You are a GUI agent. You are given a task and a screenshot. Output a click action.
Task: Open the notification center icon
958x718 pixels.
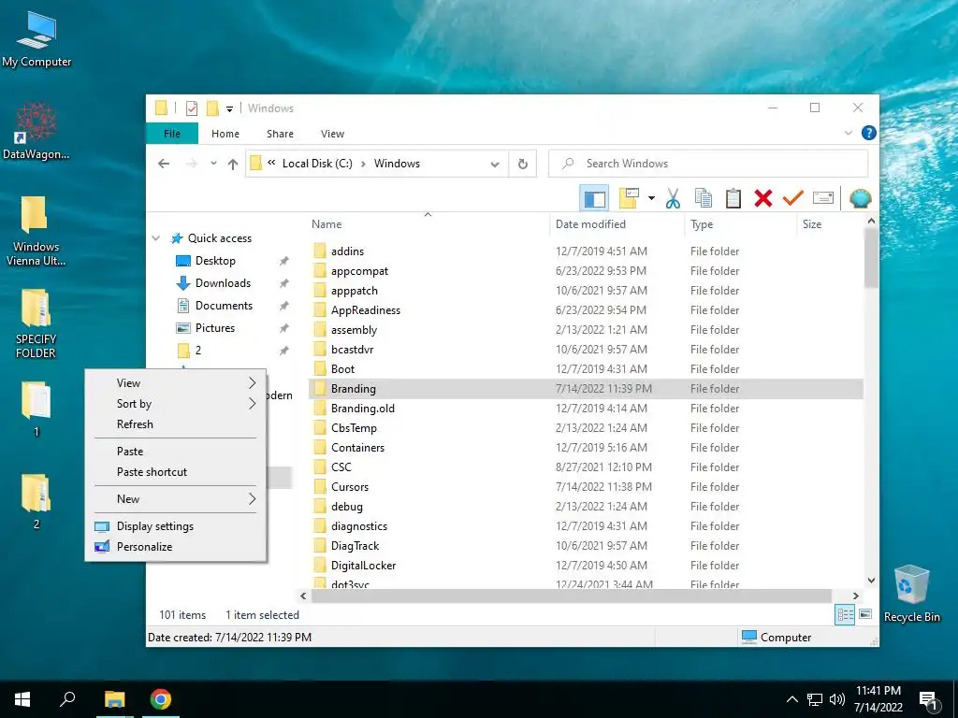tap(929, 700)
